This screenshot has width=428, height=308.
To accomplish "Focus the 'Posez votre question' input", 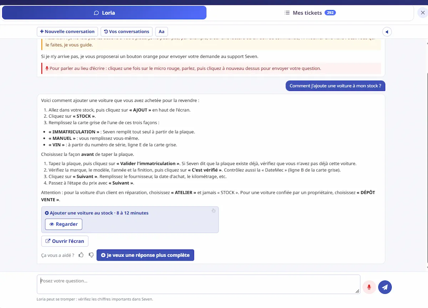I will coord(198,284).
